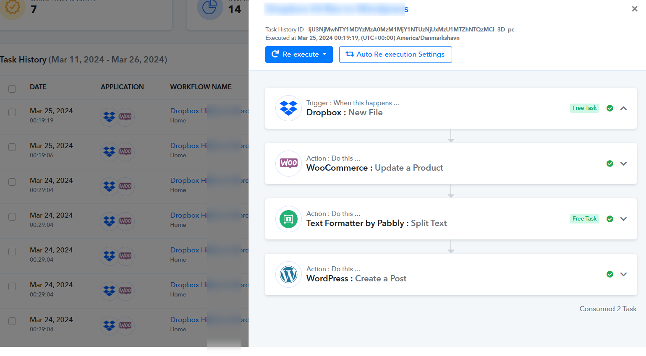Open Auto Re-execution Settings

coord(395,55)
